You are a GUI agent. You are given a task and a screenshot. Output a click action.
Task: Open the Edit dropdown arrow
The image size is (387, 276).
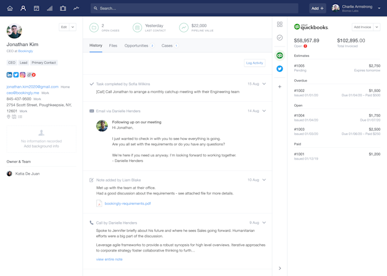pos(73,27)
